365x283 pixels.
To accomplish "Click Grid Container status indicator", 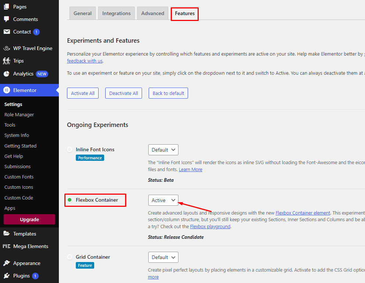I will 70,257.
